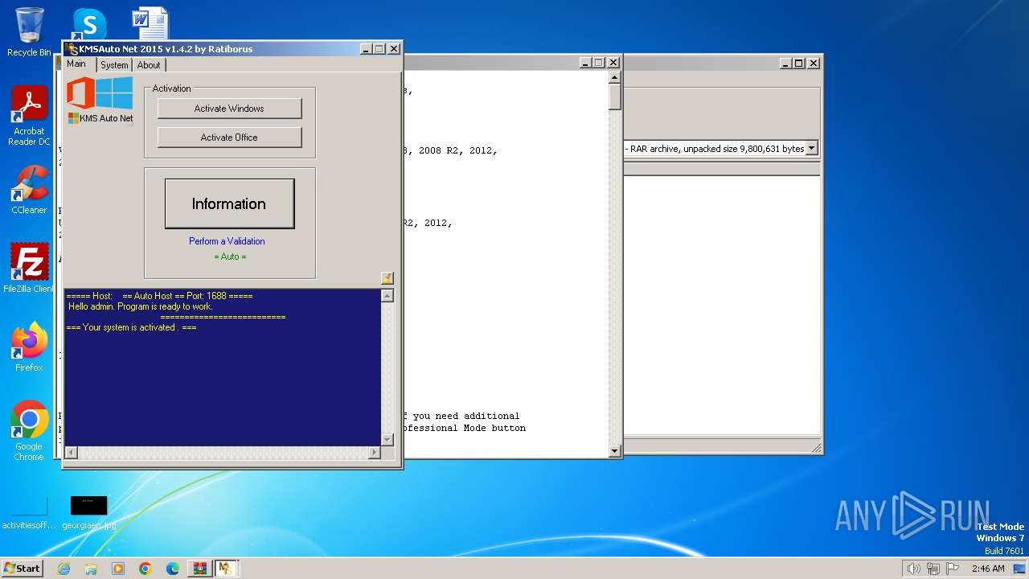The height and width of the screenshot is (579, 1029).
Task: Switch to the System tab
Action: (114, 65)
